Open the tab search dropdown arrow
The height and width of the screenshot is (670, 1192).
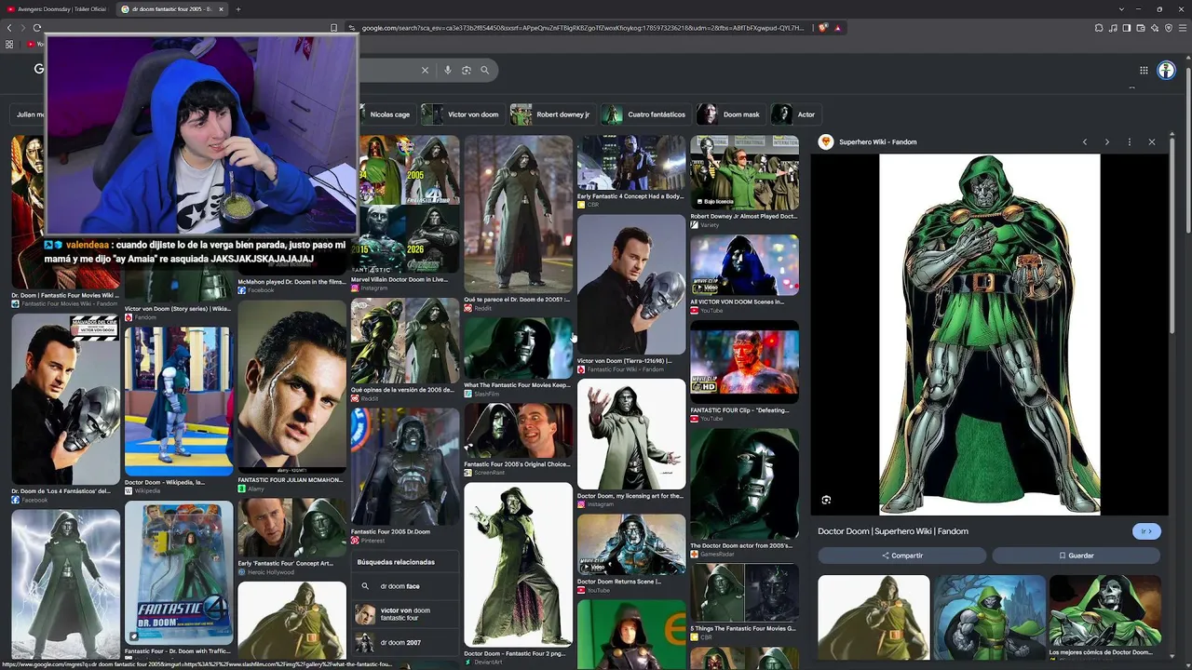(1121, 9)
